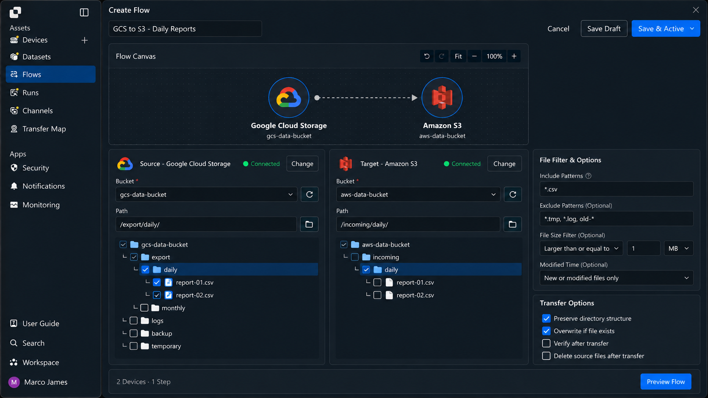Image resolution: width=708 pixels, height=398 pixels.
Task: Enable Verify after transfer
Action: [x=546, y=343]
